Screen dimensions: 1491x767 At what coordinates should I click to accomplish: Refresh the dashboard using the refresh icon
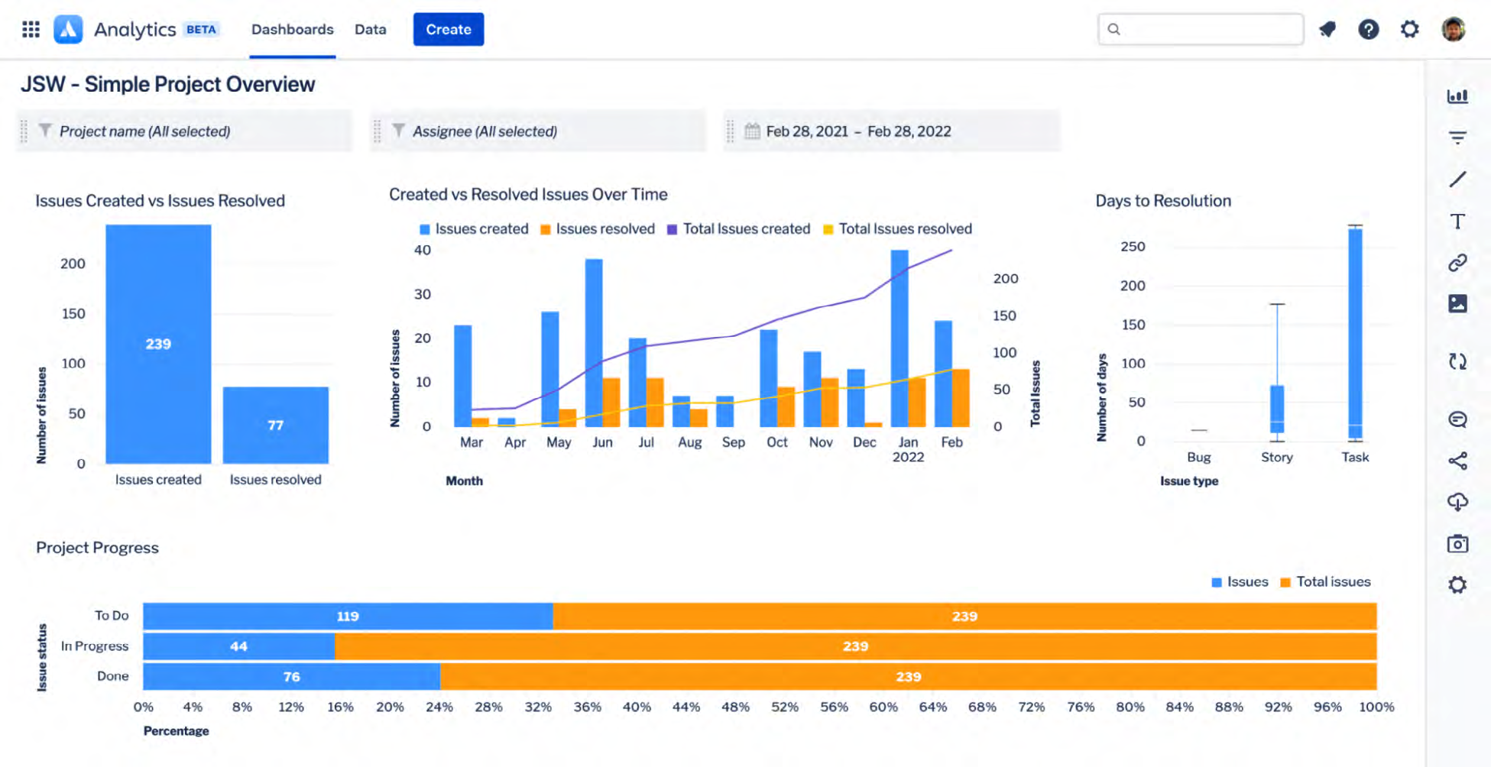[x=1458, y=361]
